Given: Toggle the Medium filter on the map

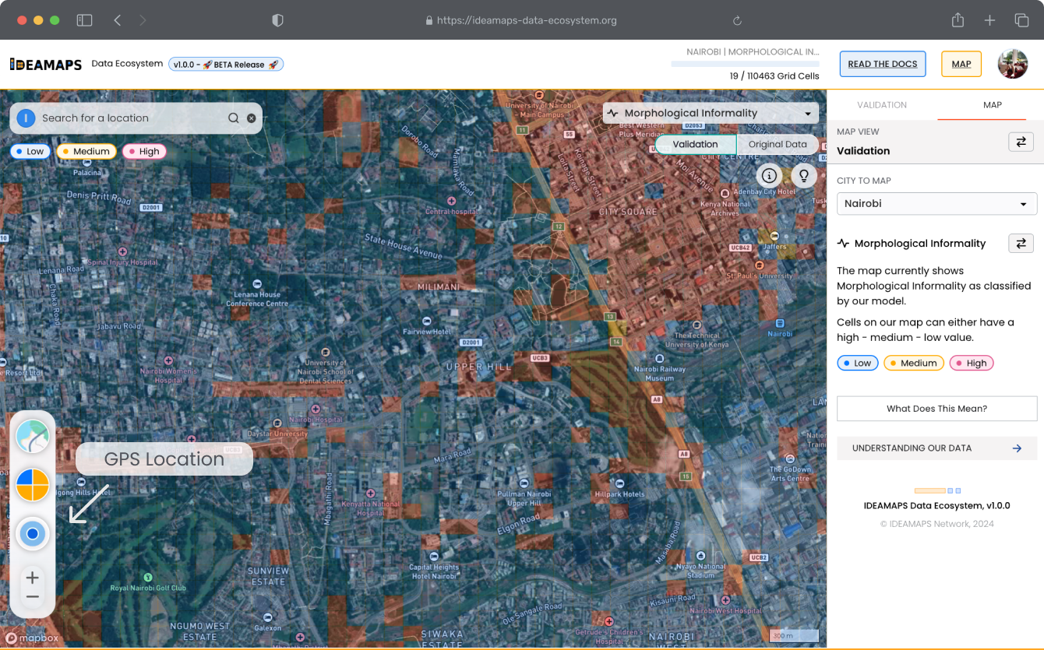Looking at the screenshot, I should (x=86, y=152).
